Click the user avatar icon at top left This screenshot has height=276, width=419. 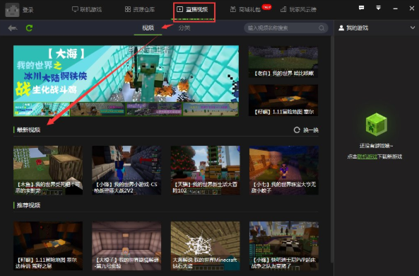click(12, 10)
